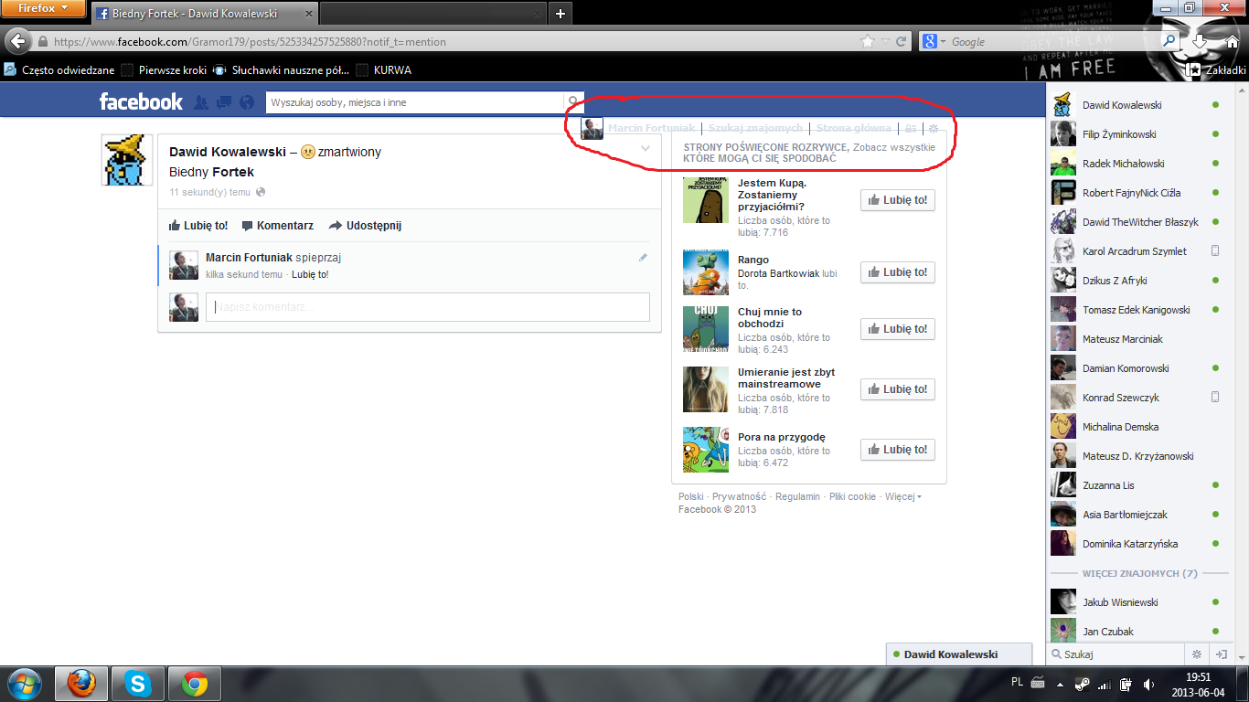Open the notifications globe icon

click(246, 102)
